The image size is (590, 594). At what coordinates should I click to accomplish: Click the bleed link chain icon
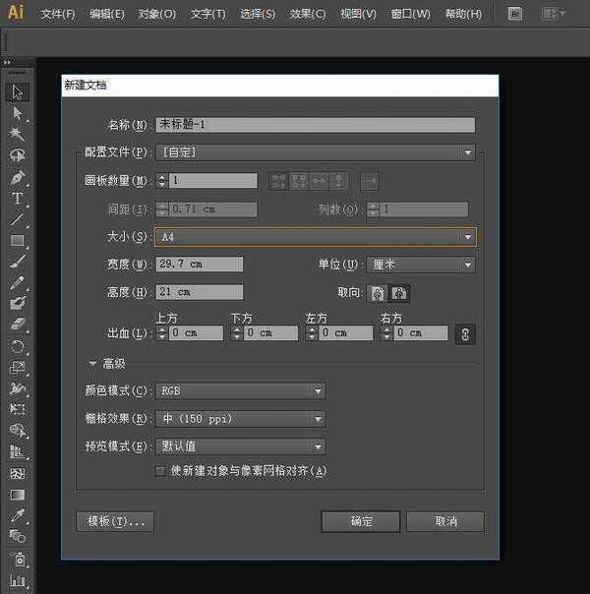click(466, 333)
